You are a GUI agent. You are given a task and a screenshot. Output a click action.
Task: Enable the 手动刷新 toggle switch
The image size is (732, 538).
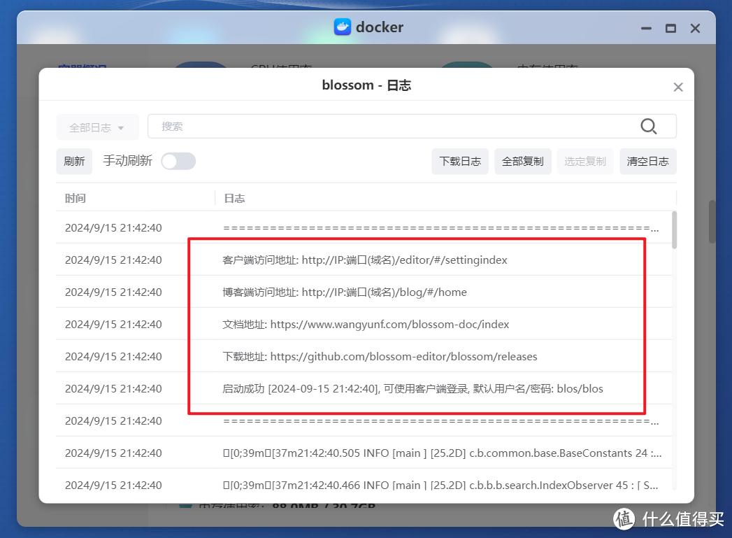click(178, 161)
